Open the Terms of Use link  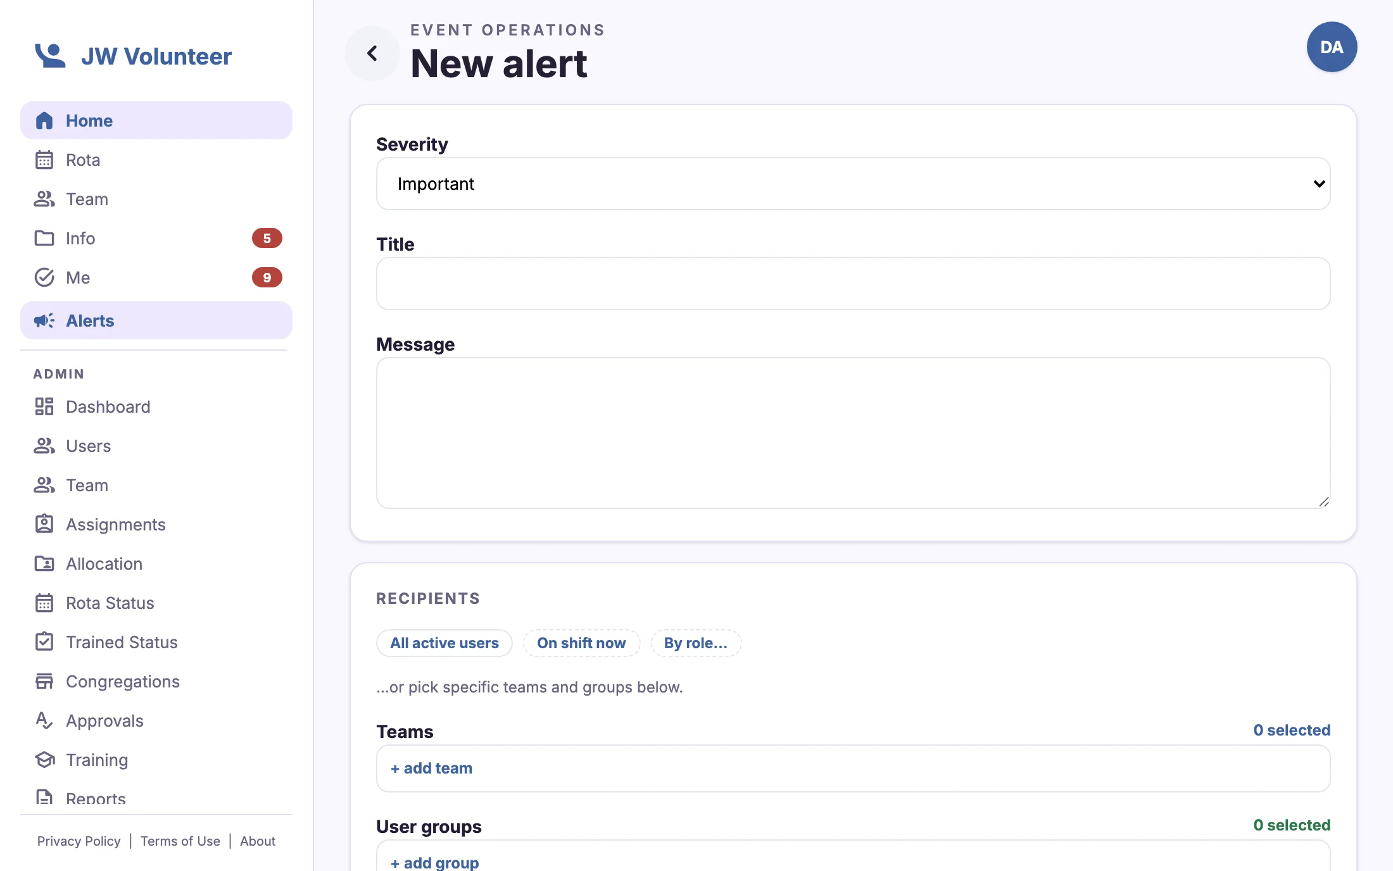pos(180,841)
